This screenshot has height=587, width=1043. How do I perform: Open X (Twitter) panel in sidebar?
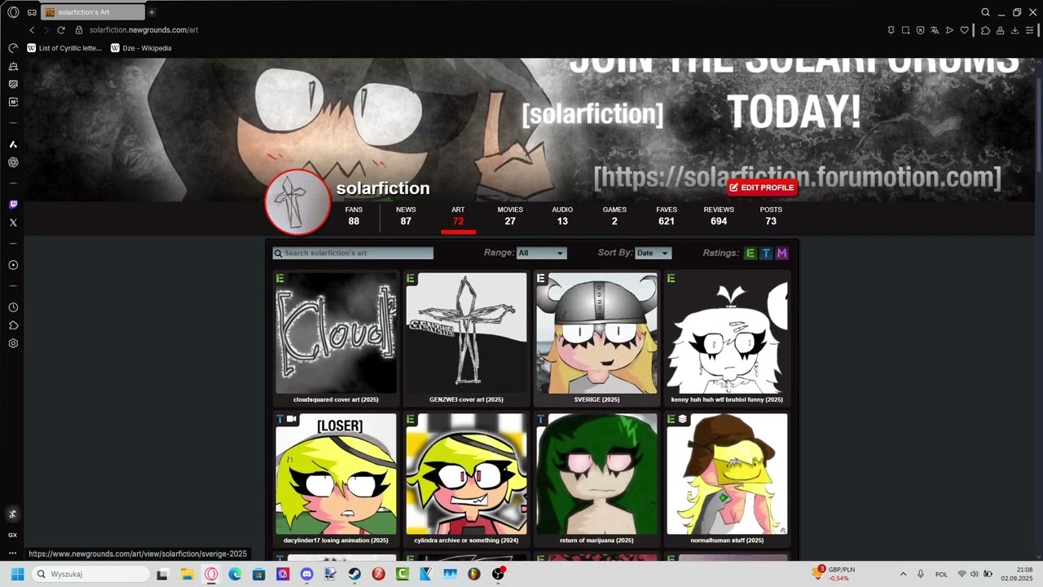[13, 223]
